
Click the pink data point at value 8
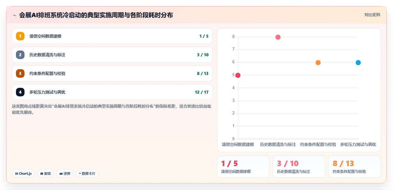[278, 37]
